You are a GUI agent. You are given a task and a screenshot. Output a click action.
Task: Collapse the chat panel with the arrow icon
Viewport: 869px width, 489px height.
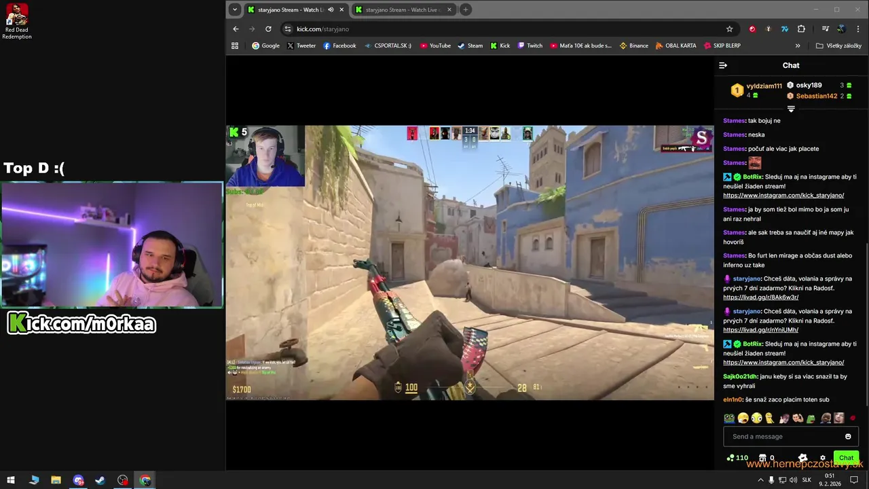tap(723, 65)
